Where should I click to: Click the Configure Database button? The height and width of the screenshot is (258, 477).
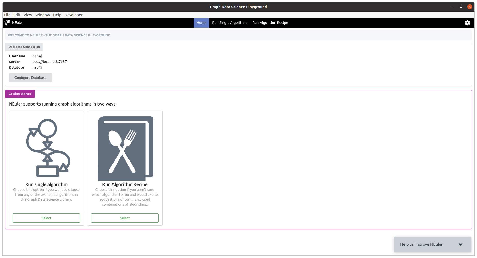point(30,78)
